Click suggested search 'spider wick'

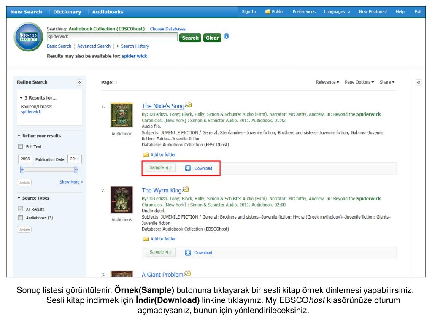pyautogui.click(x=135, y=56)
